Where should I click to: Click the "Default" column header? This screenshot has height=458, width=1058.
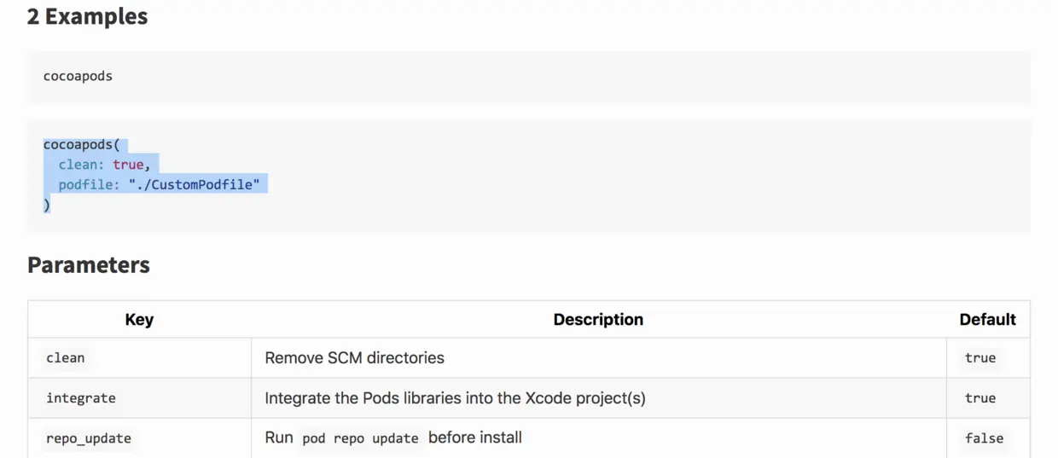(x=987, y=320)
